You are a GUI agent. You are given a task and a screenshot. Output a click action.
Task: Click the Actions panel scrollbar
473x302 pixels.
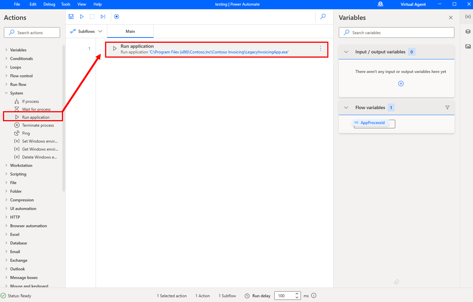[x=64, y=118]
